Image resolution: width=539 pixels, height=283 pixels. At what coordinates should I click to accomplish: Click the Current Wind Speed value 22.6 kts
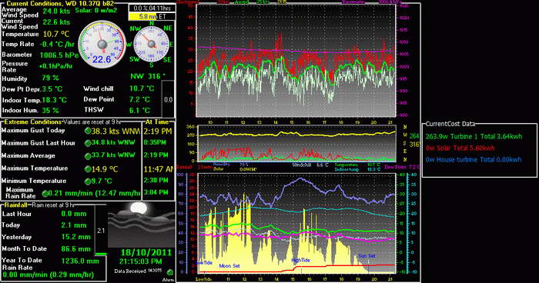(56, 22)
